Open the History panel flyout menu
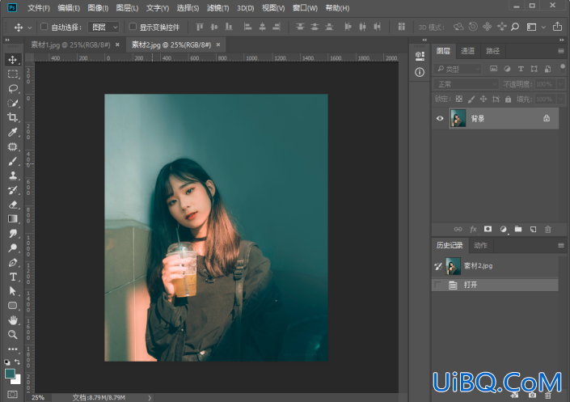Screen dimensions: 570x402 561,246
